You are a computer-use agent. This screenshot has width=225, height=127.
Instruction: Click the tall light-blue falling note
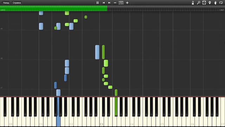click(97, 52)
